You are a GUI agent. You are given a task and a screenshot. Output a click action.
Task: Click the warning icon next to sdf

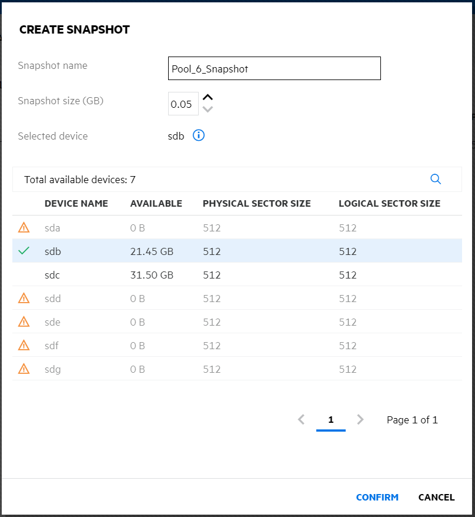[24, 345]
